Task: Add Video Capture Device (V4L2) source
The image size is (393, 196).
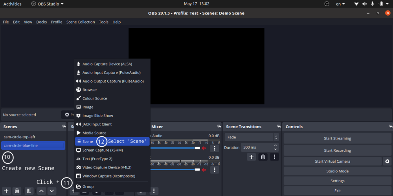Action: [112, 167]
